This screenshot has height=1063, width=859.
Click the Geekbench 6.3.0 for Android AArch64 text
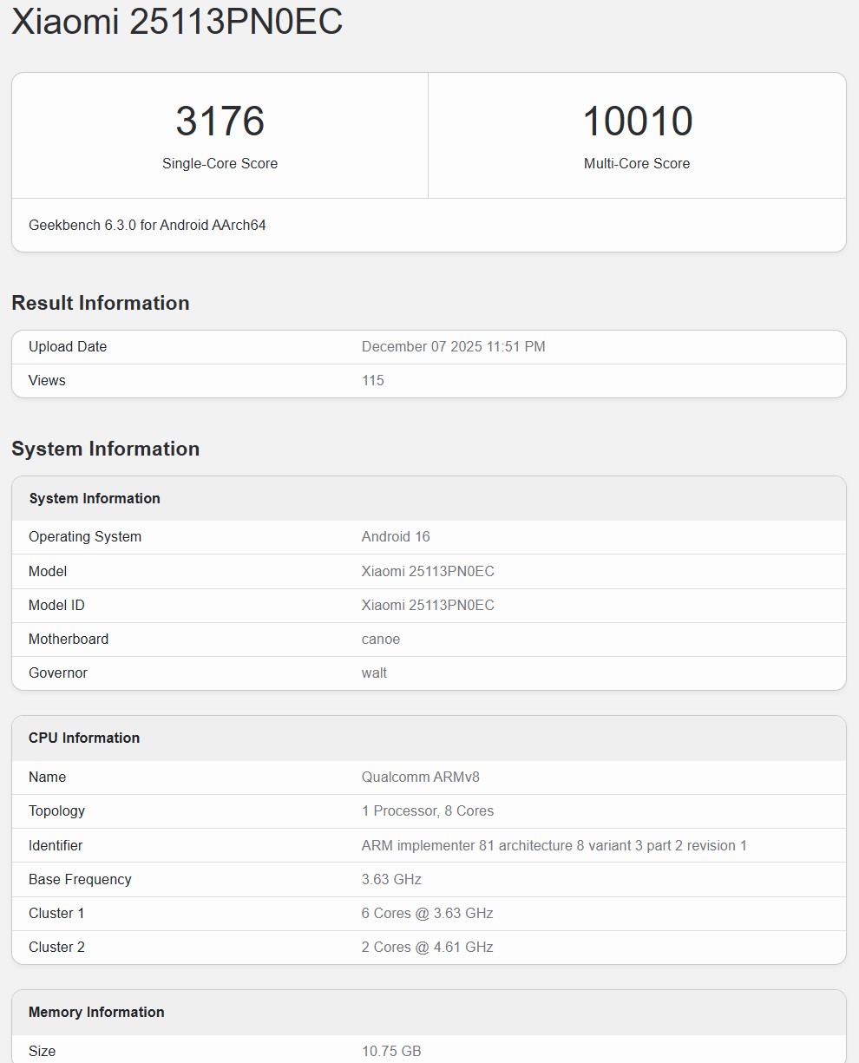(x=148, y=225)
